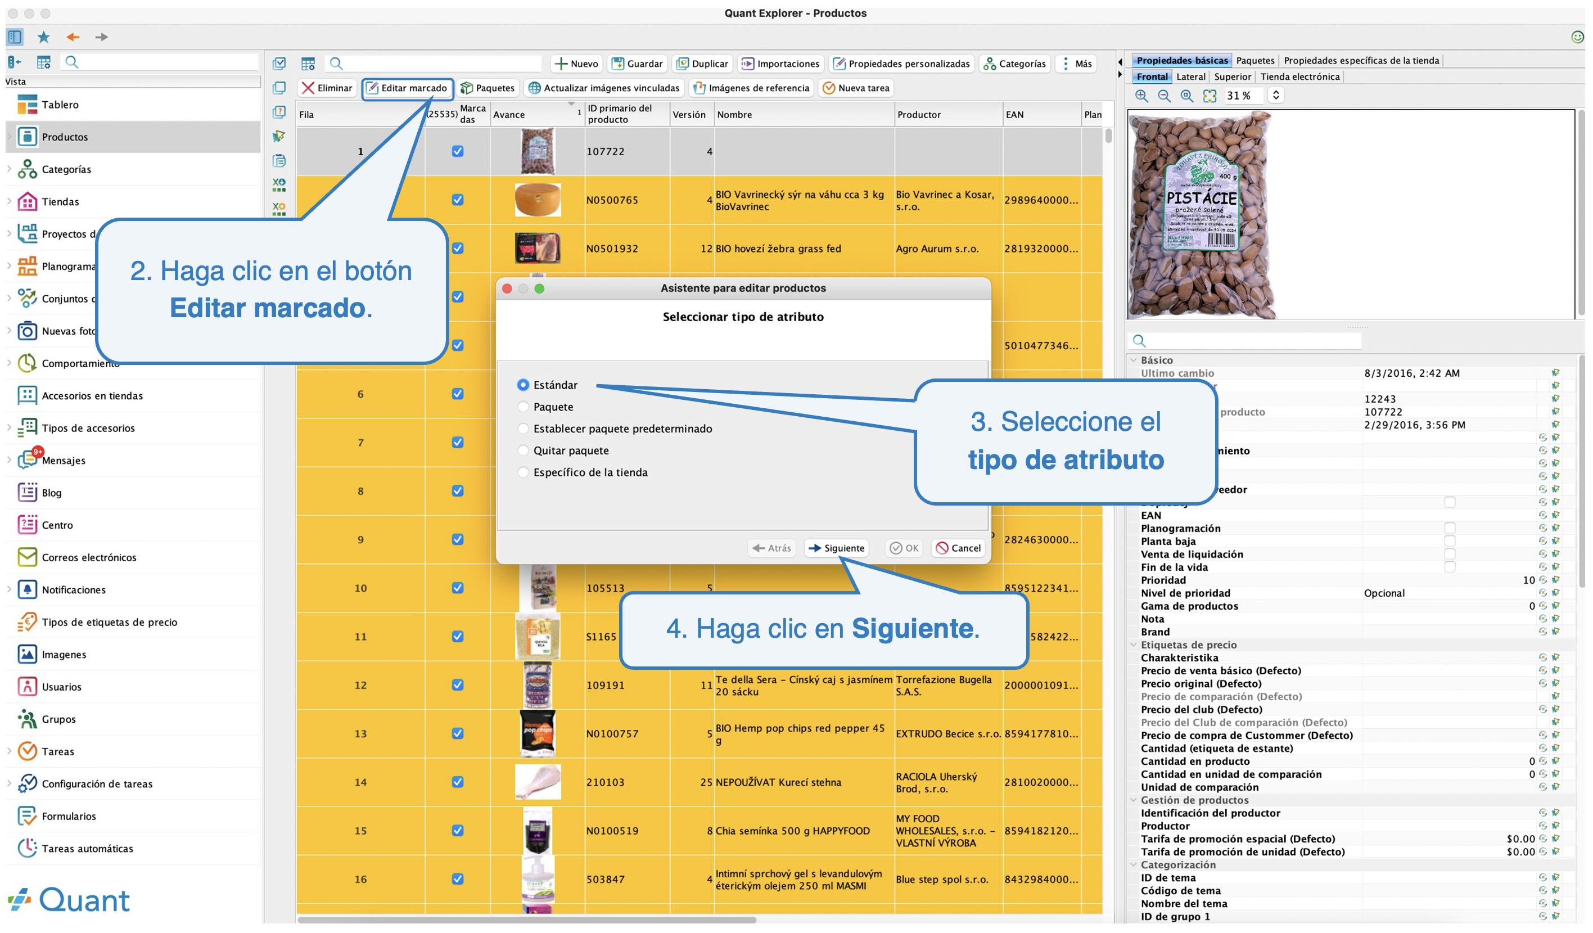Viewport: 1593px width, 933px height.
Task: Cancel the edit products wizard
Action: 959,548
